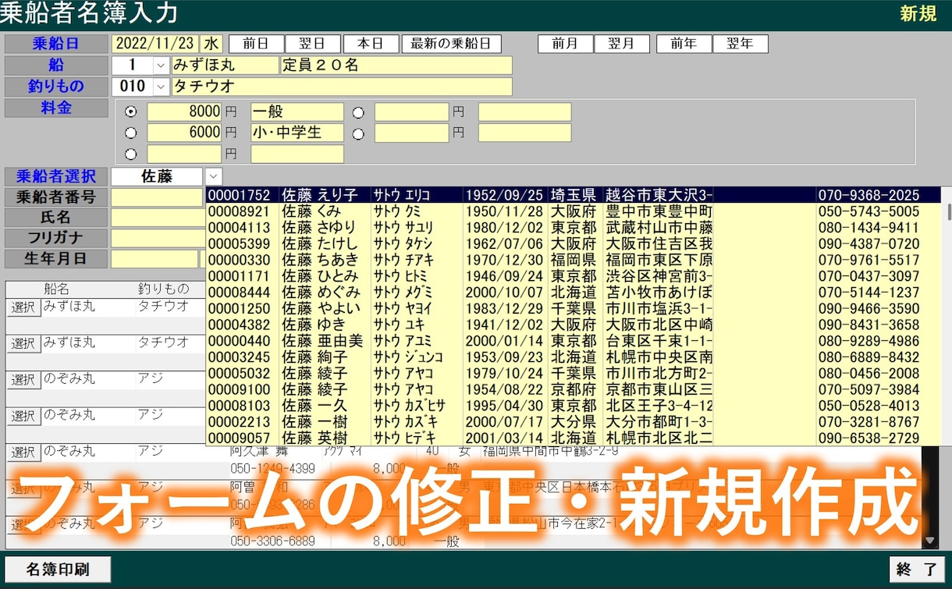Select 佐藤 絢子 from the list
The height and width of the screenshot is (589, 952).
574,357
